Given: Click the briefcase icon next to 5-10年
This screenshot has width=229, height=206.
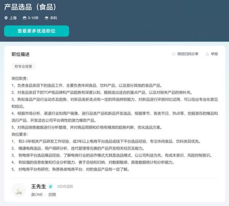Looking at the screenshot, I should tap(24, 18).
